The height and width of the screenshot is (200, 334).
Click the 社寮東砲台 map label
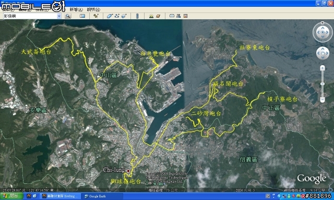coord(255,47)
